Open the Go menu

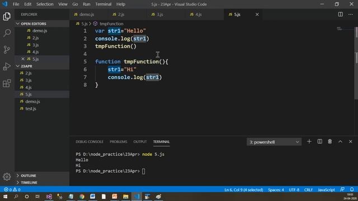(x=75, y=4)
